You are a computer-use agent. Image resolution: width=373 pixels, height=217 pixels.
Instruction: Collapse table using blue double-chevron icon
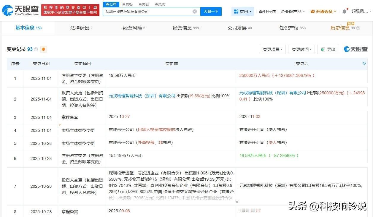pos(364,63)
